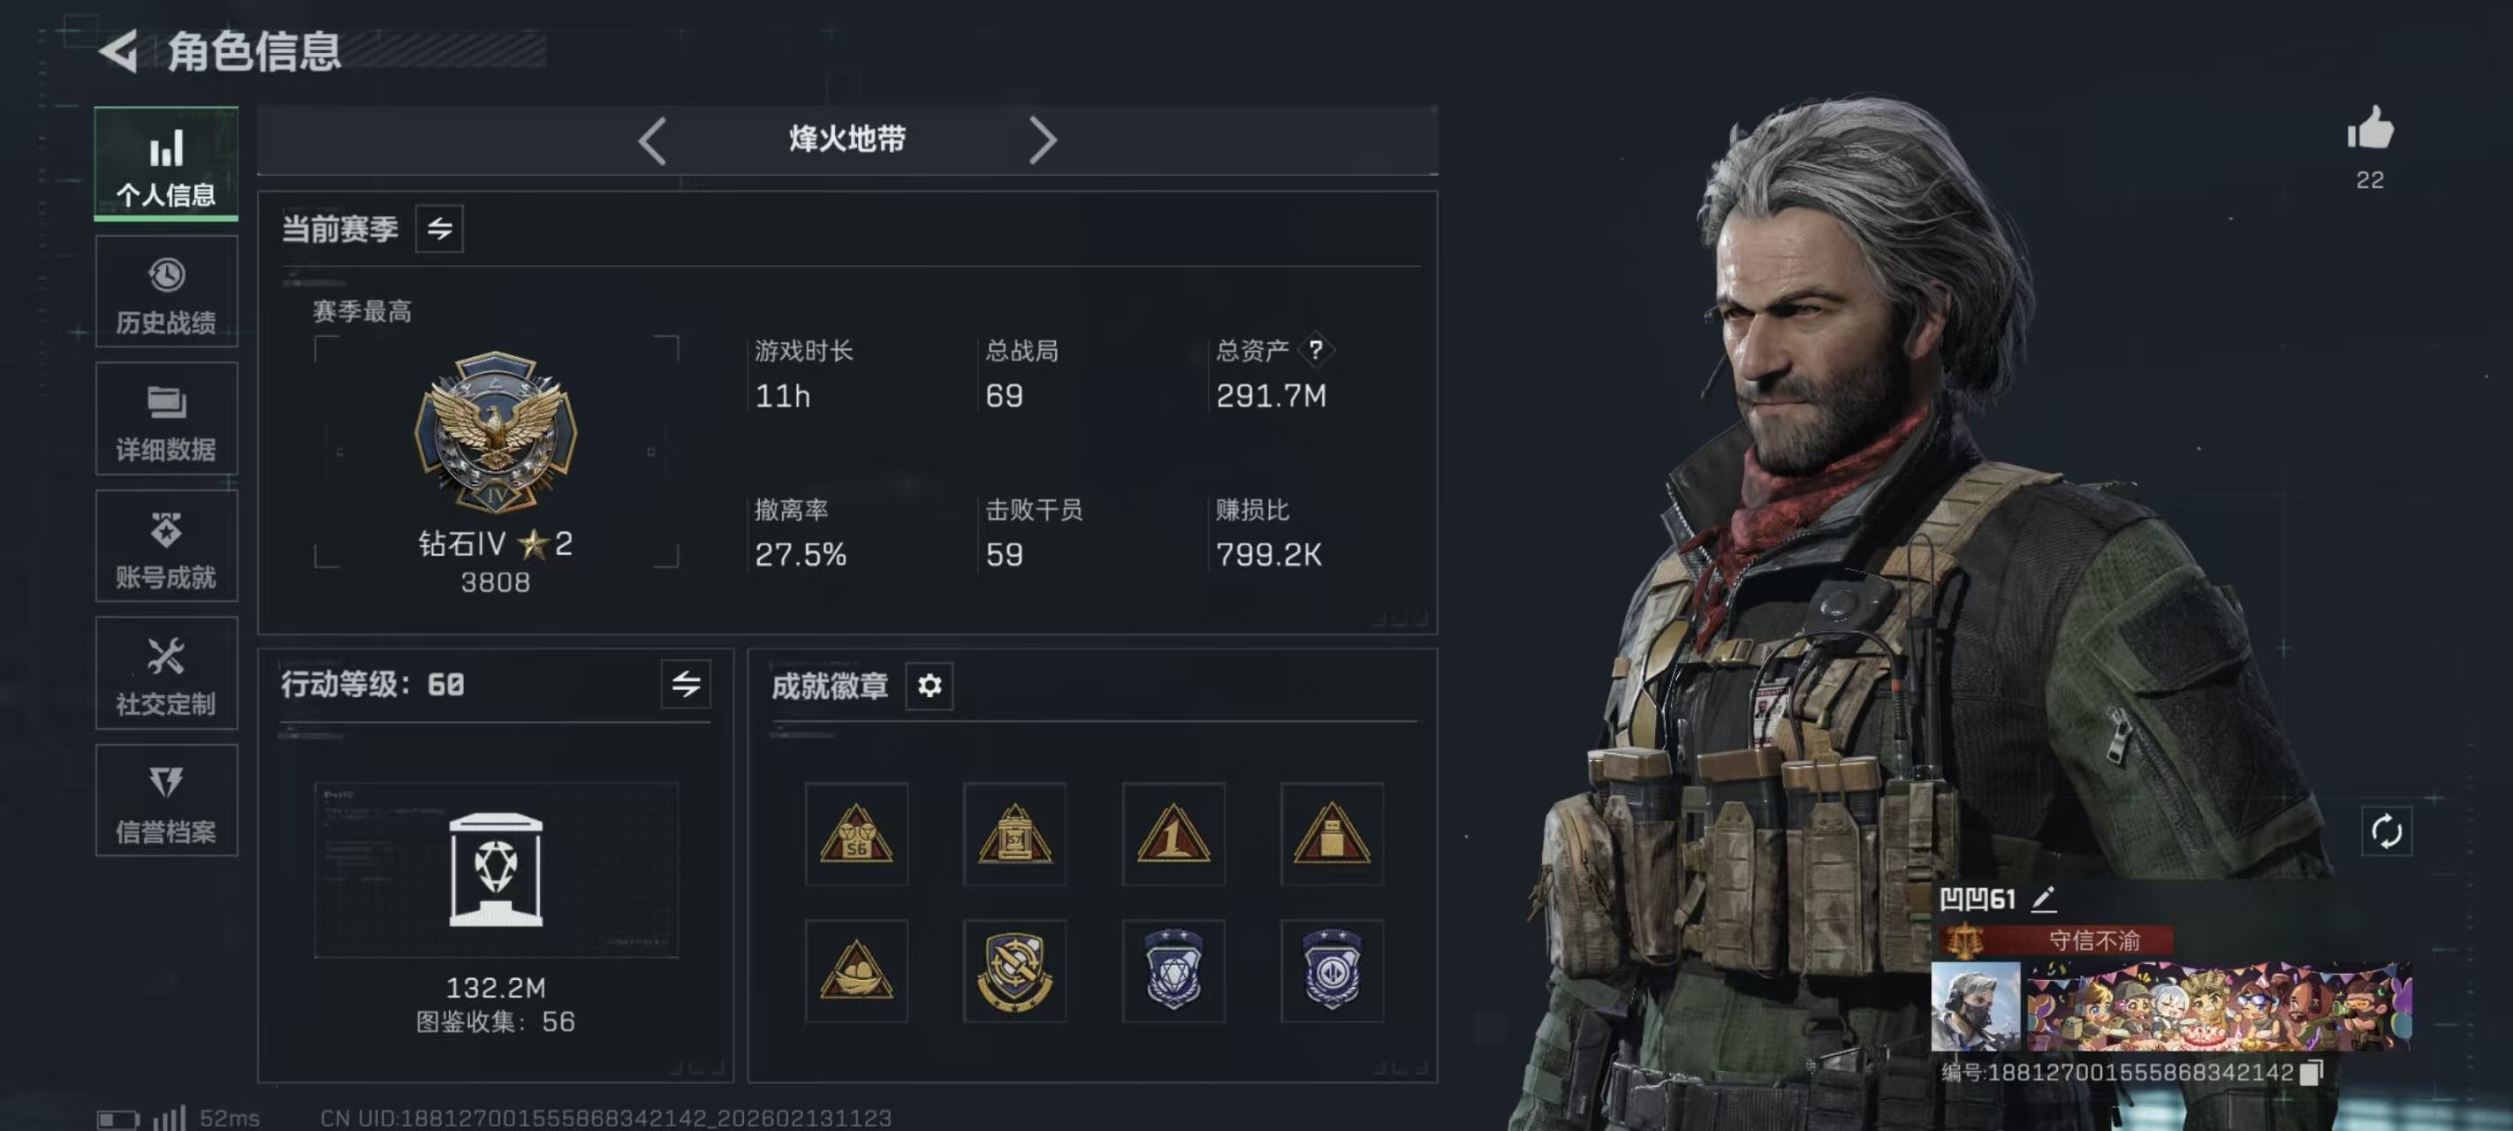Screen dimensions: 2513x1131
Task: Open the 总资产 question mark help
Action: (1315, 349)
